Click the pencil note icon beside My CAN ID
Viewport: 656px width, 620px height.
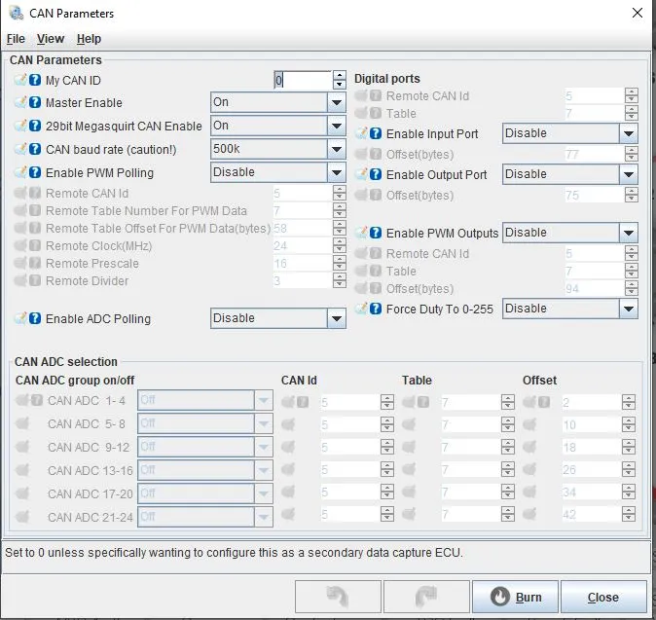(x=20, y=80)
